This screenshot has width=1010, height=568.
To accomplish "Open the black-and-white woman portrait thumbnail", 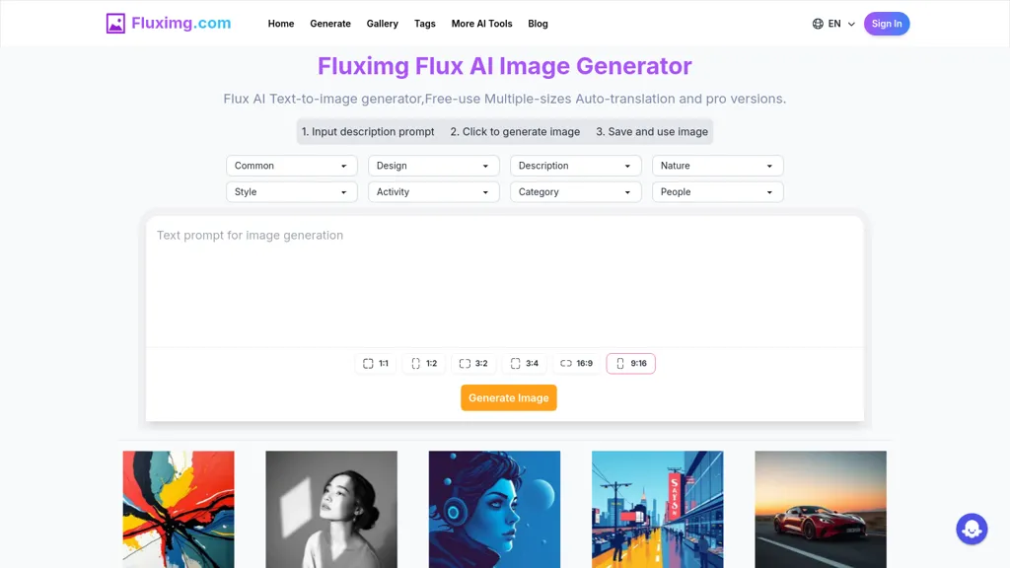I will (331, 510).
